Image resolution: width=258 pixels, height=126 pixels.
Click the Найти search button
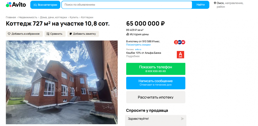pyautogui.click(x=201, y=5)
